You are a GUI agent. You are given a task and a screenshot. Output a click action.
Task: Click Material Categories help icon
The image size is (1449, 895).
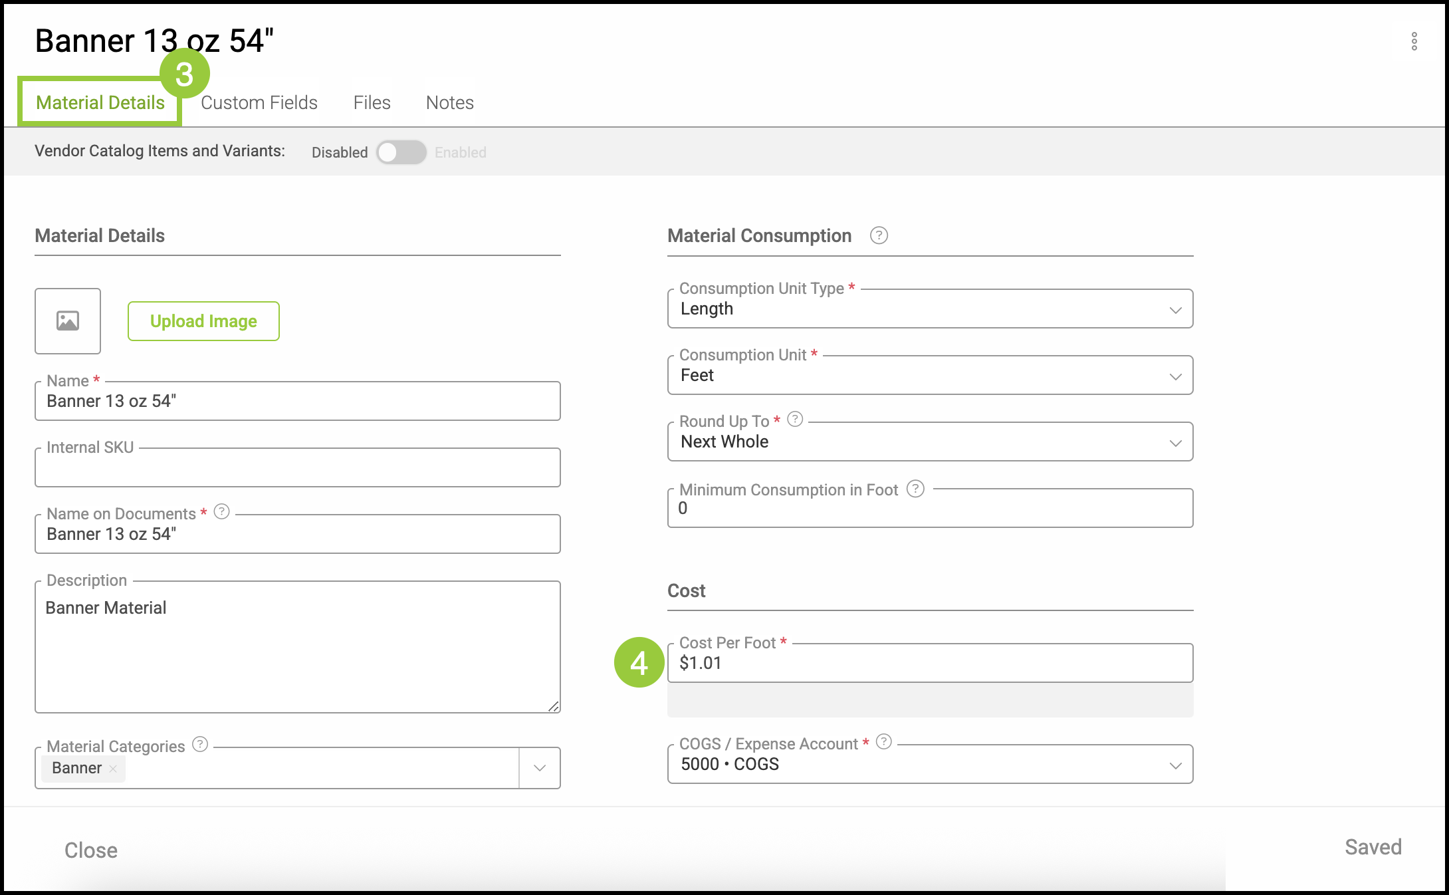[x=200, y=745]
